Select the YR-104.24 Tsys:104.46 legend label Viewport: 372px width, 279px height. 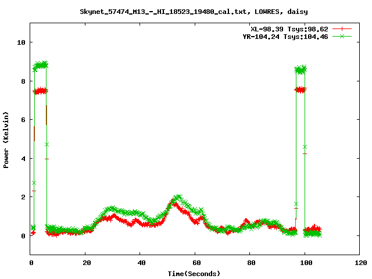point(285,37)
